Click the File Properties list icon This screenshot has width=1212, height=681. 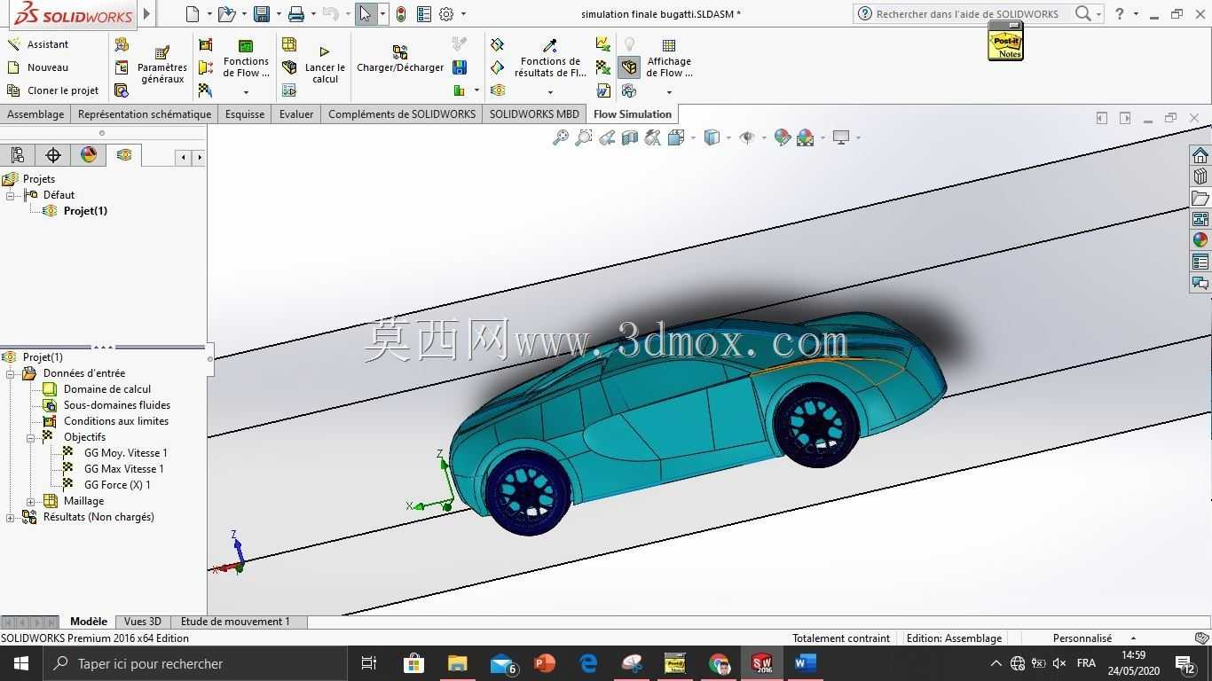coord(424,14)
